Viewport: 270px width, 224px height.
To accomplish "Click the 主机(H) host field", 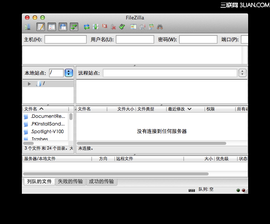I will click(66, 39).
